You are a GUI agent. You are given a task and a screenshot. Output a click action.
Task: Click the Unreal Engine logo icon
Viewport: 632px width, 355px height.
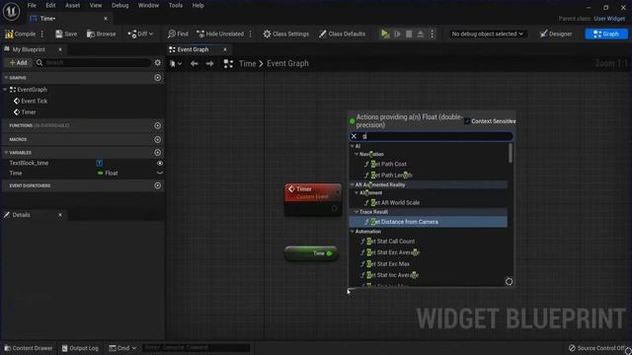click(x=11, y=11)
